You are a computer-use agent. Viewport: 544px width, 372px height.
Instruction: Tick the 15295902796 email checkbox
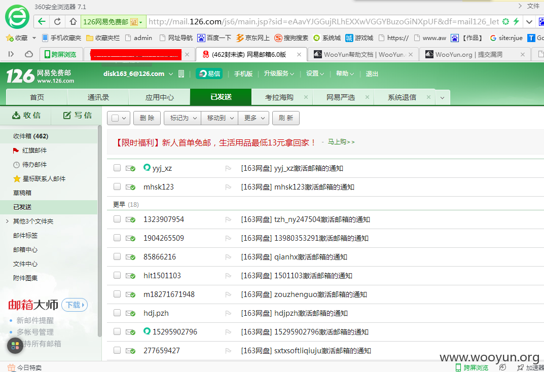[x=117, y=331]
